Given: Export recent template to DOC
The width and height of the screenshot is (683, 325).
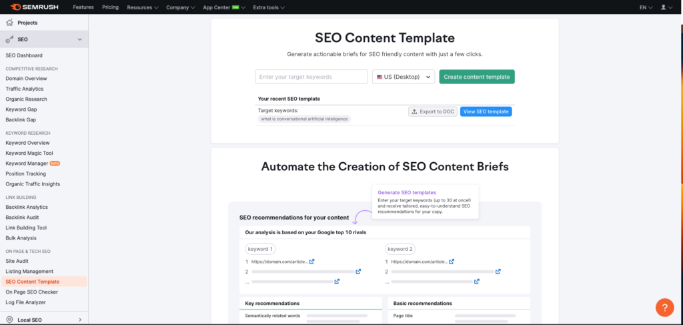Looking at the screenshot, I should [x=432, y=111].
